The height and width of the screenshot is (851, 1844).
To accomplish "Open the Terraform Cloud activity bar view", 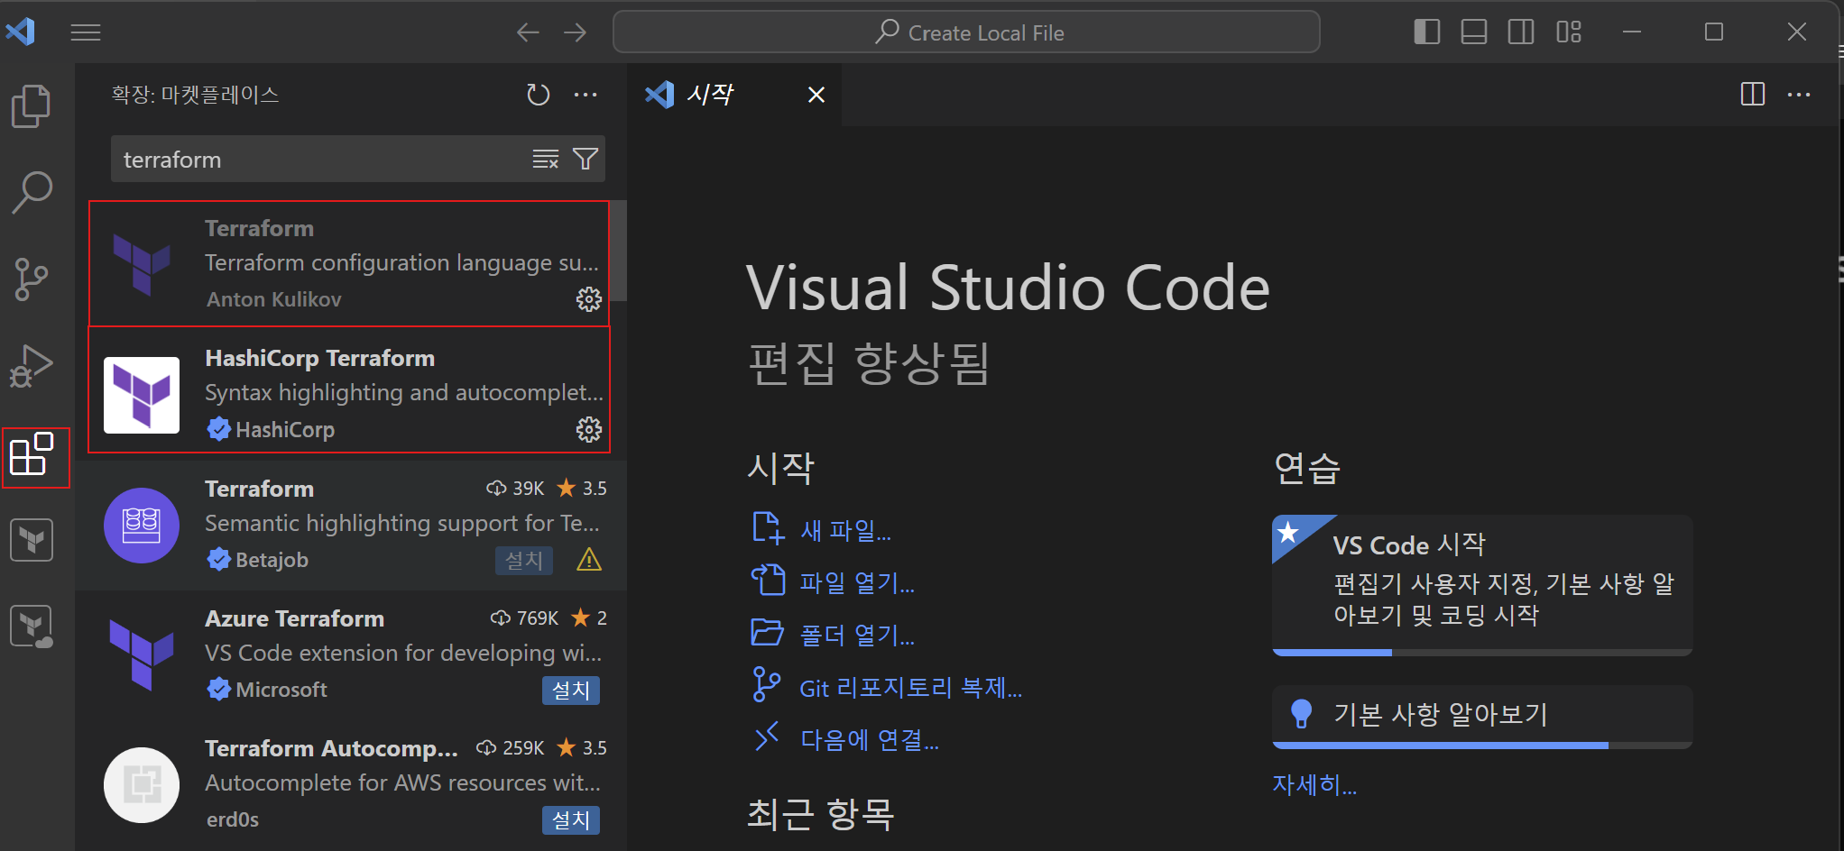I will point(32,627).
